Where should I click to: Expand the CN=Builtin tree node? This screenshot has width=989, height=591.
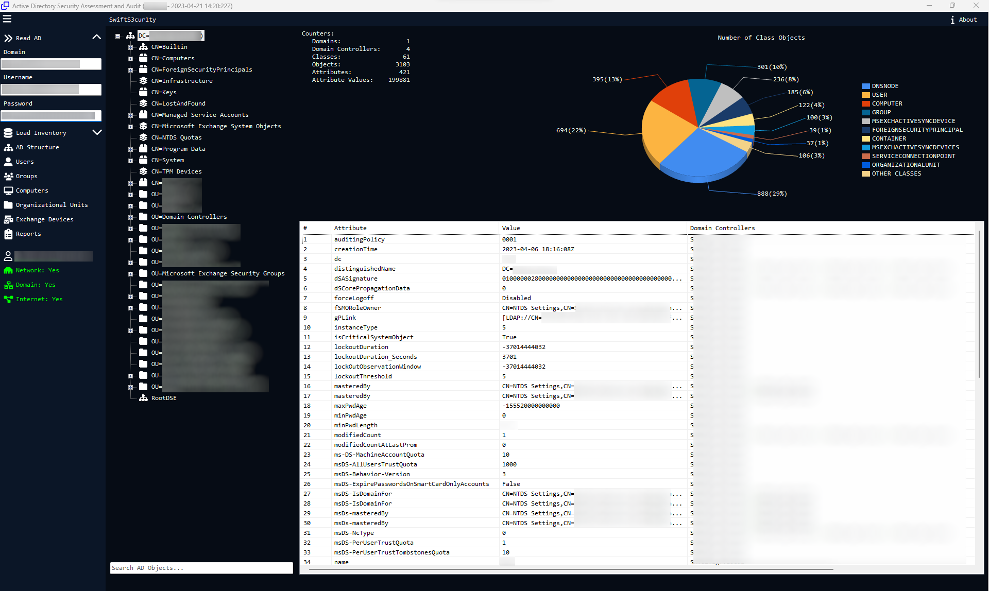(x=130, y=47)
